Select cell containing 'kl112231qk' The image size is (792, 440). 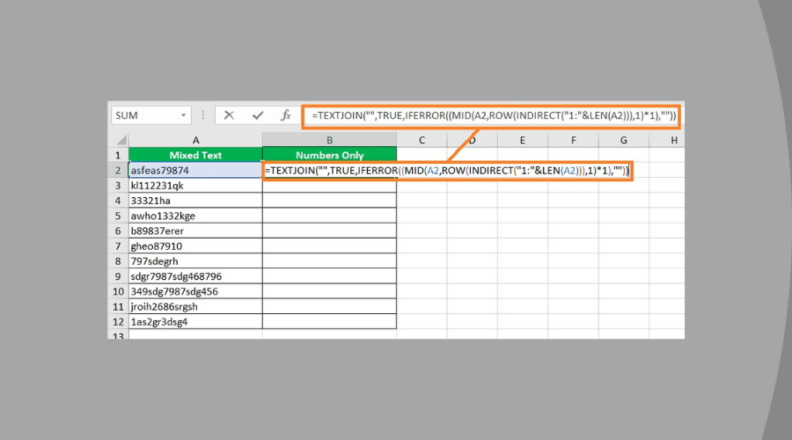click(x=195, y=186)
